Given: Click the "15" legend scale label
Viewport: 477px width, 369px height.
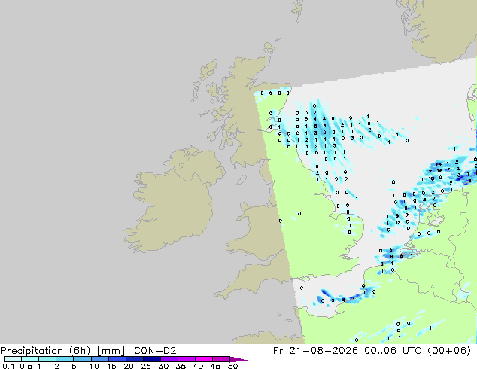Looking at the screenshot, I should pyautogui.click(x=111, y=366).
